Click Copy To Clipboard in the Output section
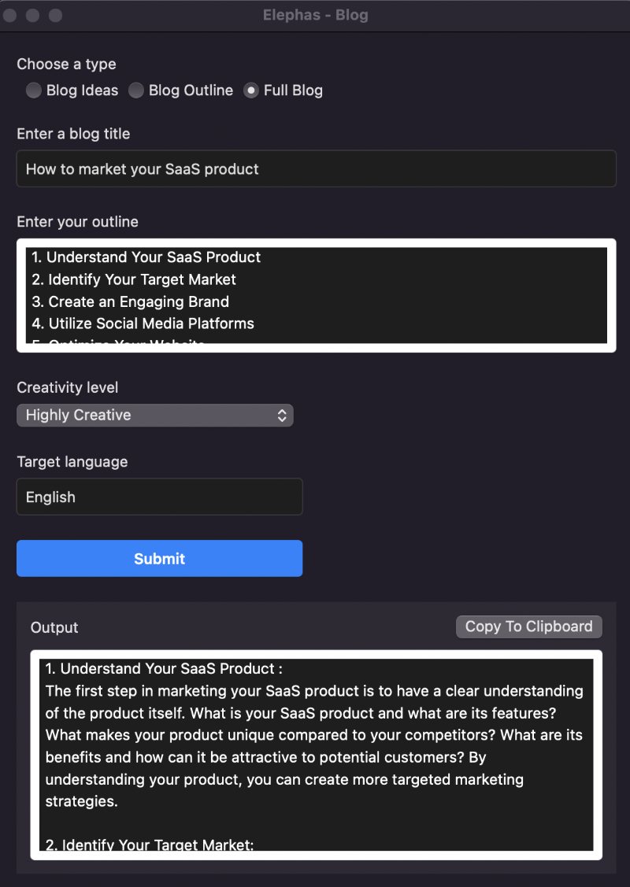The height and width of the screenshot is (887, 630). [528, 626]
